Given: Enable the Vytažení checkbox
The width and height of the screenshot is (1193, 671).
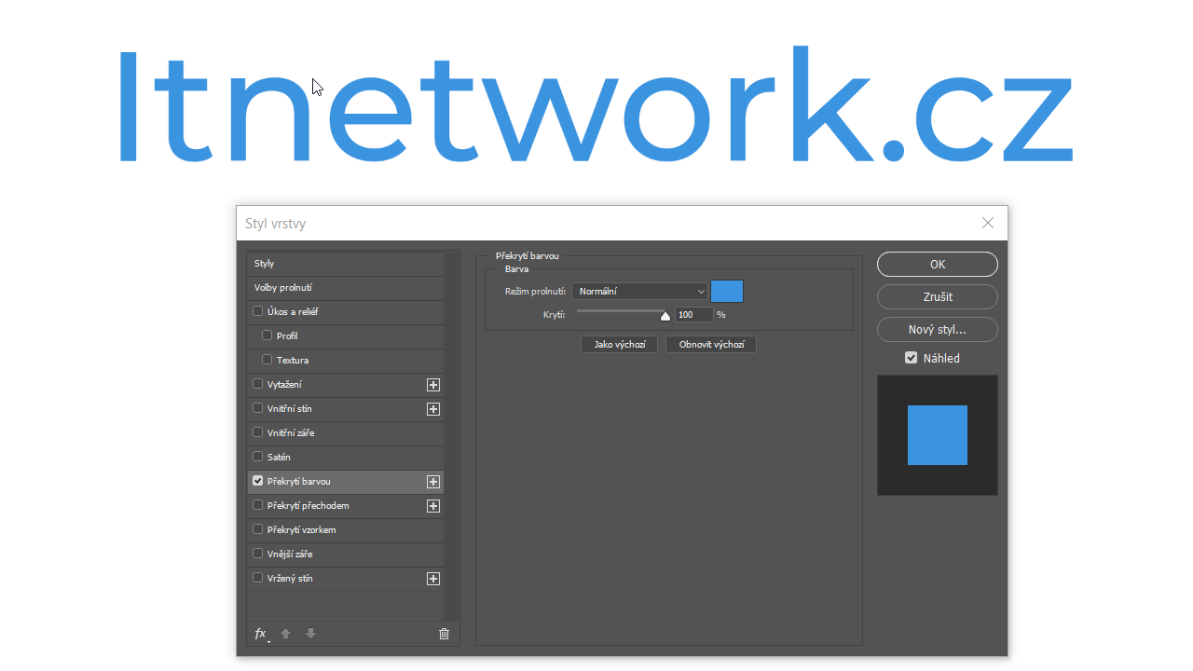Looking at the screenshot, I should (258, 384).
